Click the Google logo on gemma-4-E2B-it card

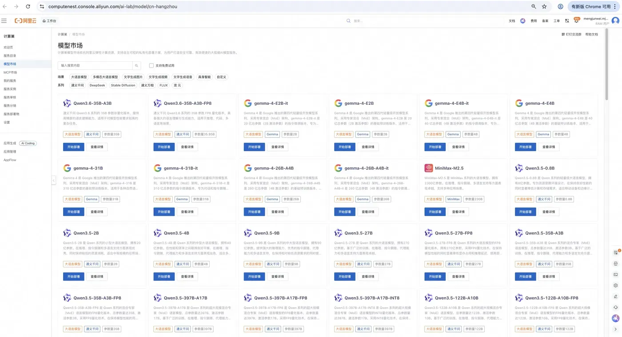(x=248, y=103)
